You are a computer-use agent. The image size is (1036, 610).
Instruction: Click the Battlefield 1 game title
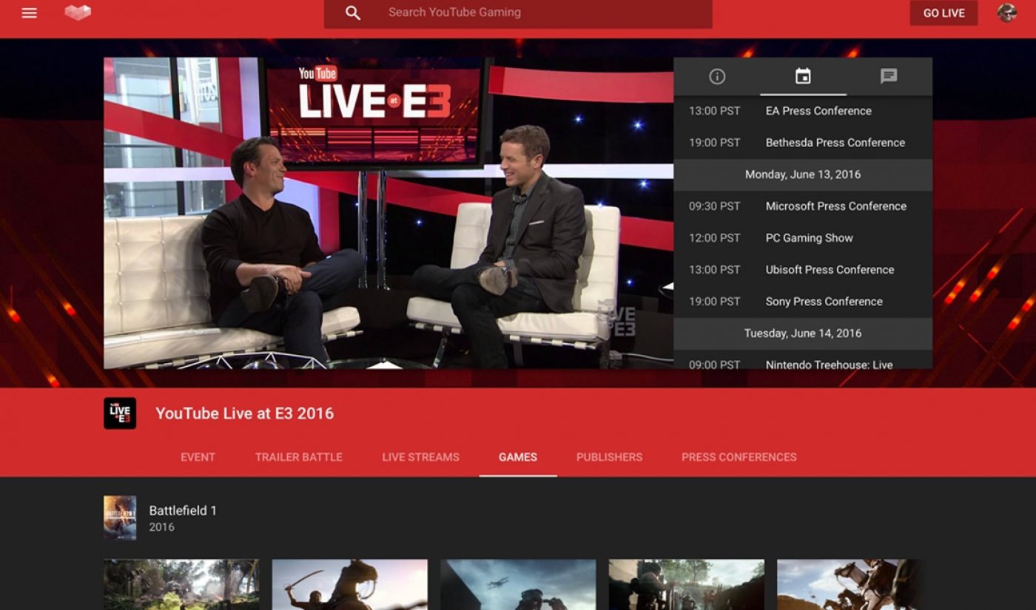point(183,510)
